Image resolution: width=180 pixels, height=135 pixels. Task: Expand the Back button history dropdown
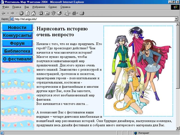(x=8, y=13)
